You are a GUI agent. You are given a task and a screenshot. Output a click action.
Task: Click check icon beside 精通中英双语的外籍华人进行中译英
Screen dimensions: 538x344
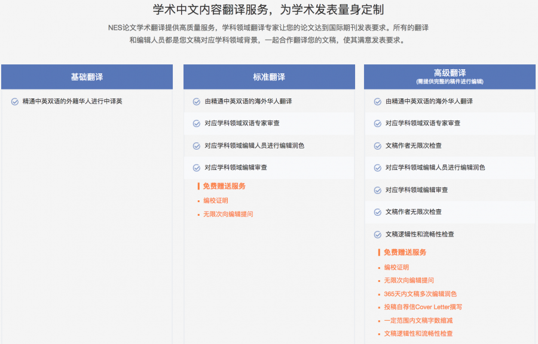(x=15, y=101)
